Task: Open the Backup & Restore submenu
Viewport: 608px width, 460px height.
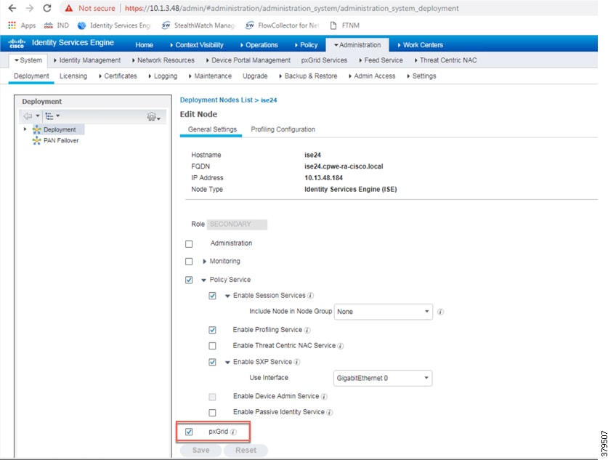Action: (x=308, y=76)
